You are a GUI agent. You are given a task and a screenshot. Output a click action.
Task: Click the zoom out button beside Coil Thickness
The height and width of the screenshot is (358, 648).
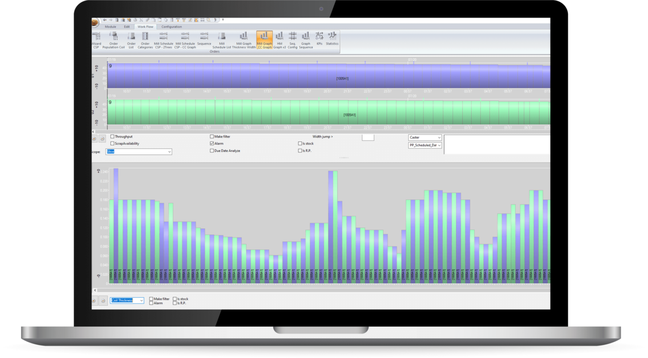(103, 301)
